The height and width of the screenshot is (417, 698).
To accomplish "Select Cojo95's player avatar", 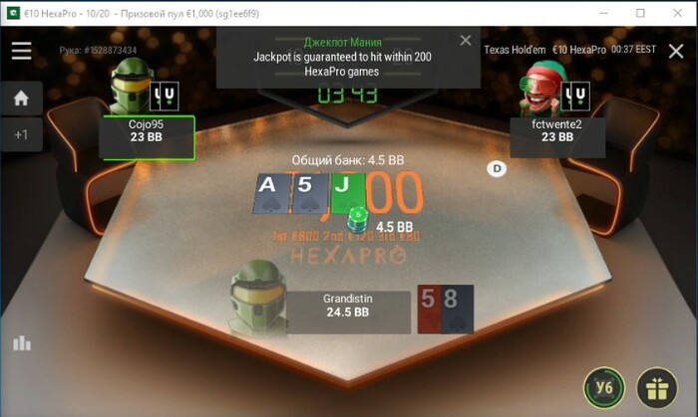I will pyautogui.click(x=130, y=87).
